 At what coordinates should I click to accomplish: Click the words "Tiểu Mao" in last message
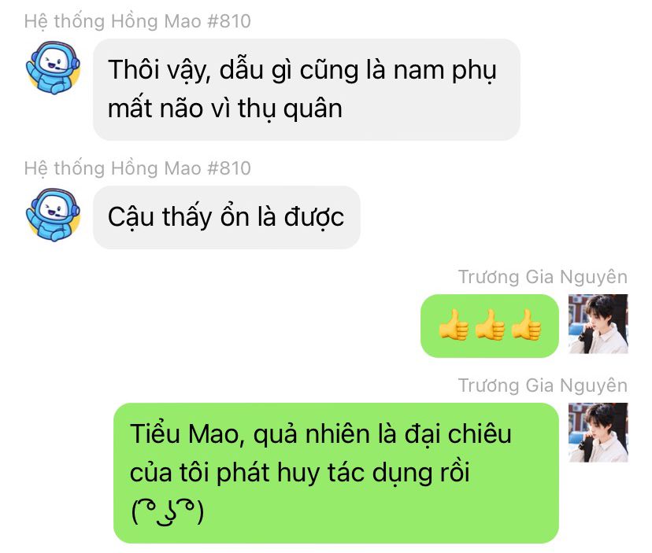(x=184, y=434)
